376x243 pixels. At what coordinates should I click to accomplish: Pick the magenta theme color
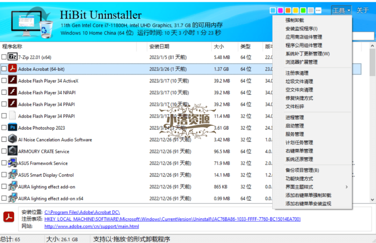(280, 10)
